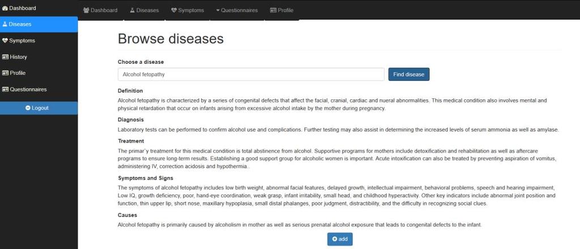This screenshot has width=580, height=249.
Task: Select History in the left sidebar
Action: coord(39,57)
